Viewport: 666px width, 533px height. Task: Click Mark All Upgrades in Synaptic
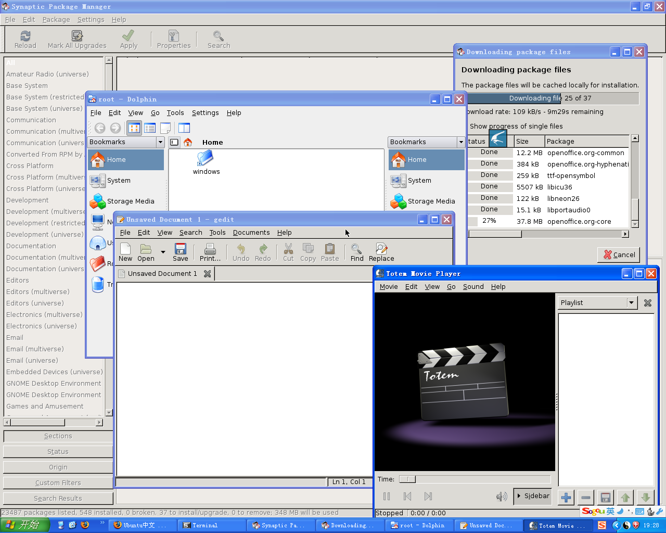pos(77,40)
